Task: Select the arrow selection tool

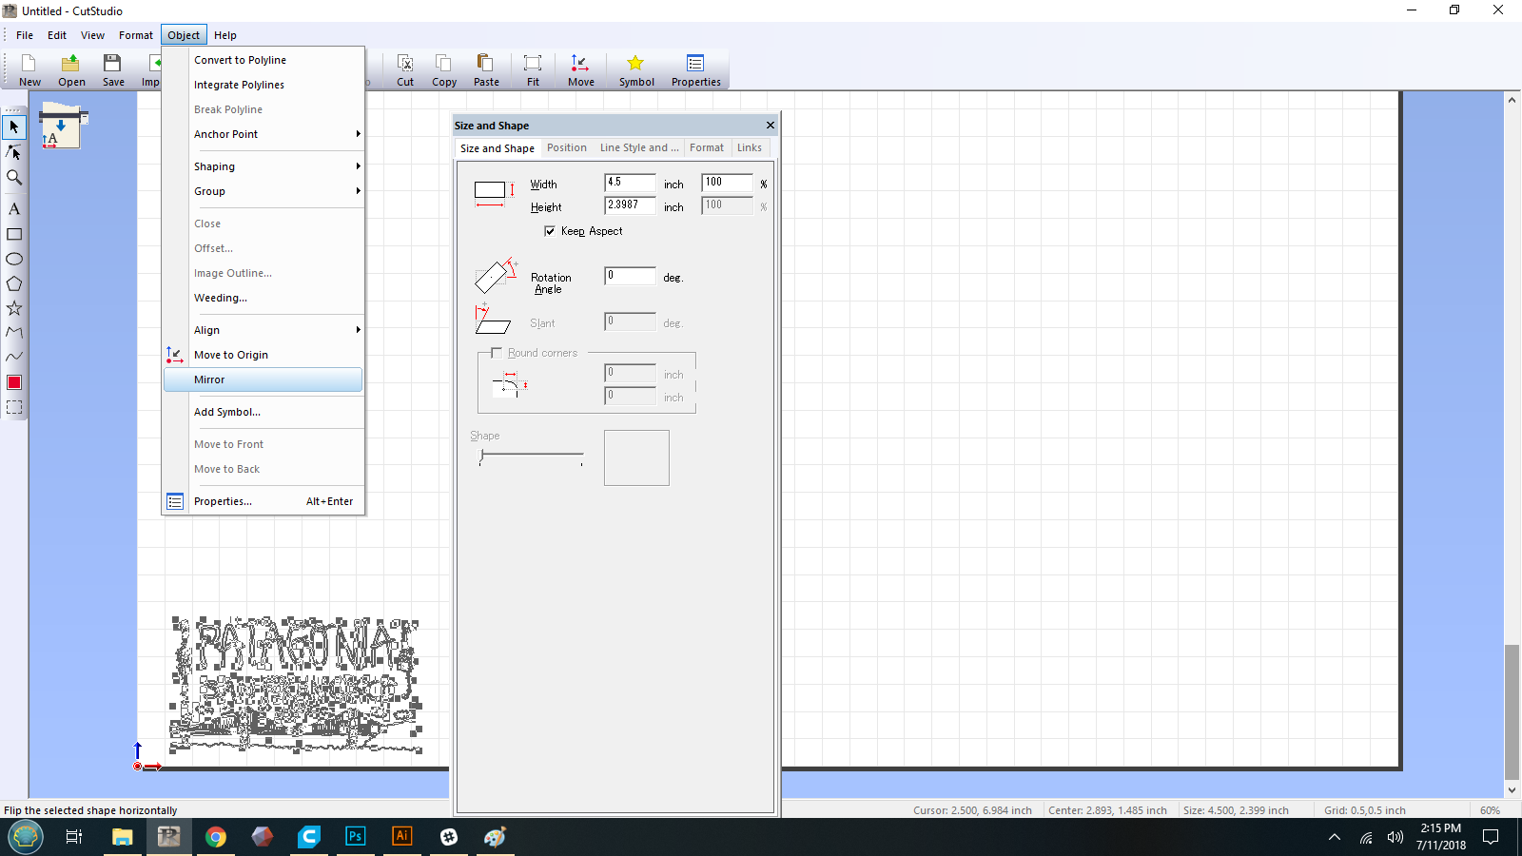Action: point(14,126)
